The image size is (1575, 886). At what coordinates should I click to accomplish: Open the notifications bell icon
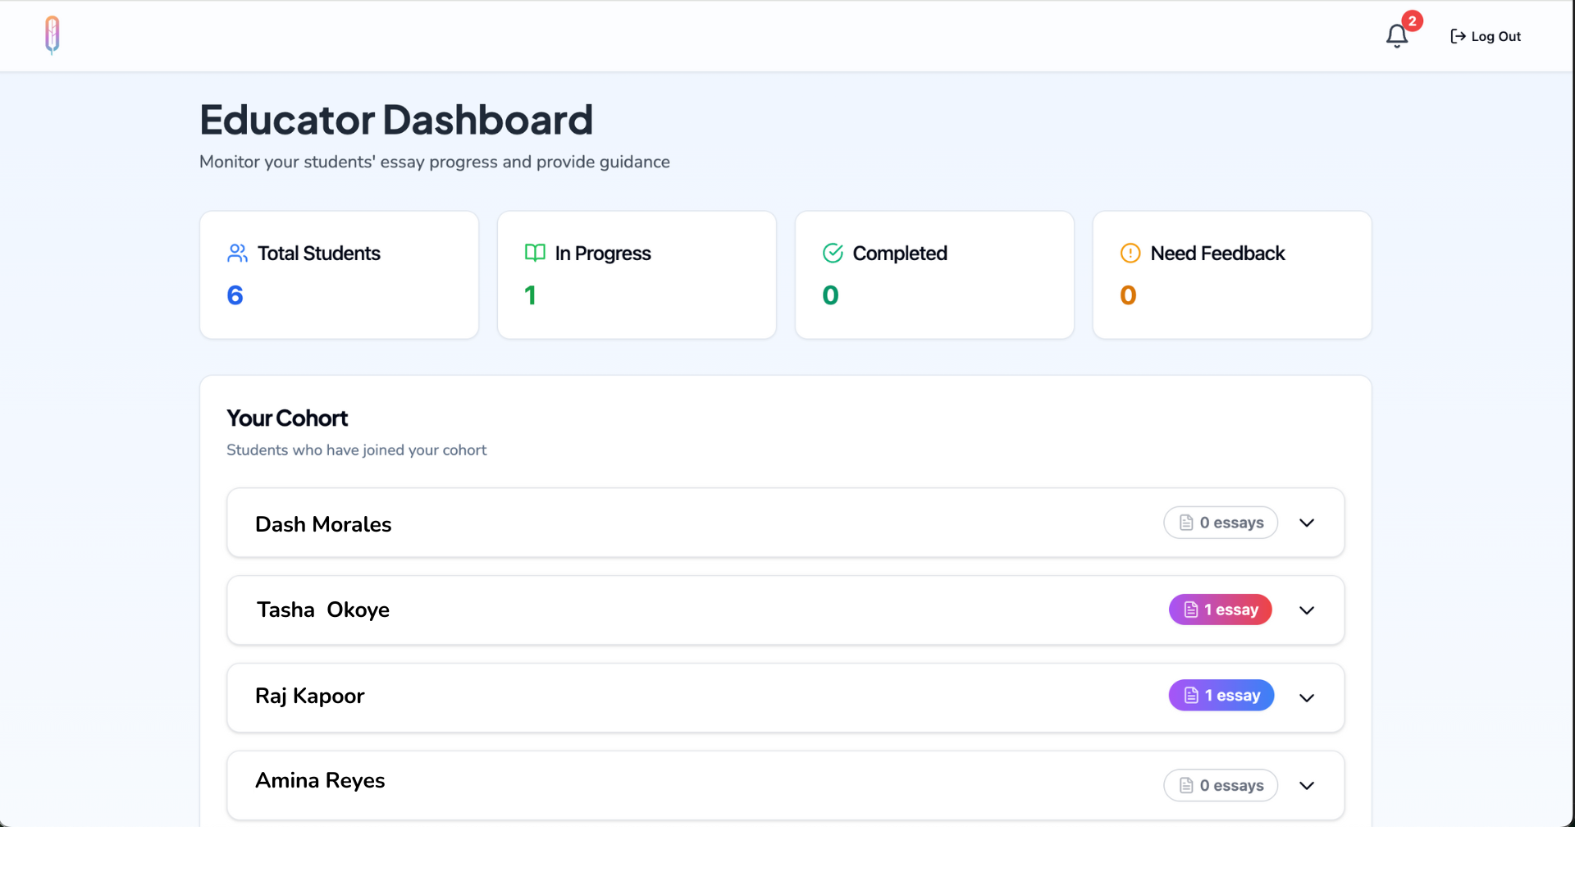click(x=1396, y=37)
